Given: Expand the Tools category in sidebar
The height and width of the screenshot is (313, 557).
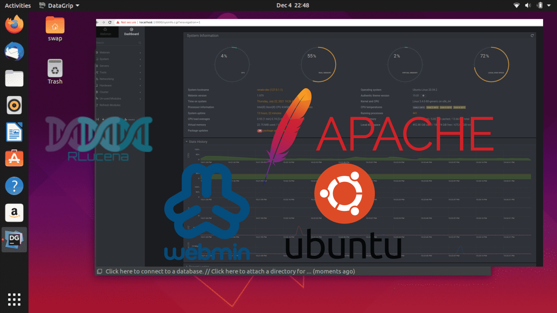Looking at the screenshot, I should click(x=118, y=72).
